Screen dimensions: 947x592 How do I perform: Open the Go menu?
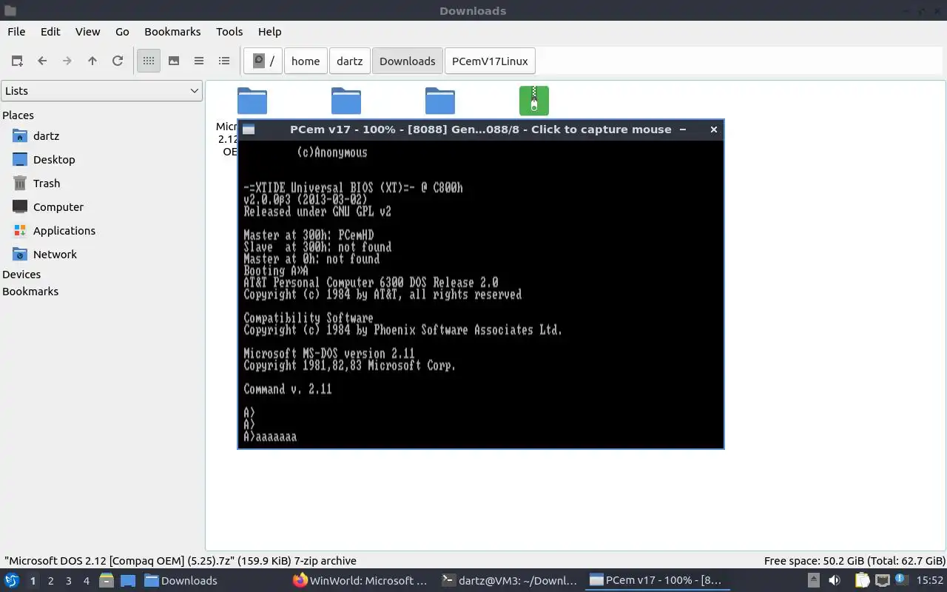[122, 31]
